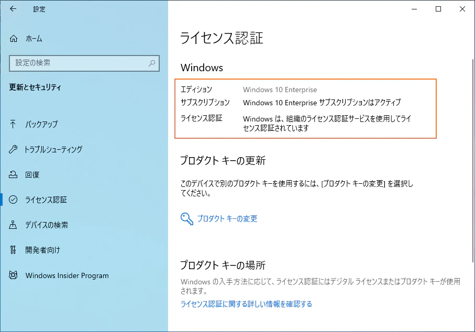Image resolution: width=475 pixels, height=332 pixels.
Task: Click the Windows Insider cat icon
Action: tap(13, 275)
